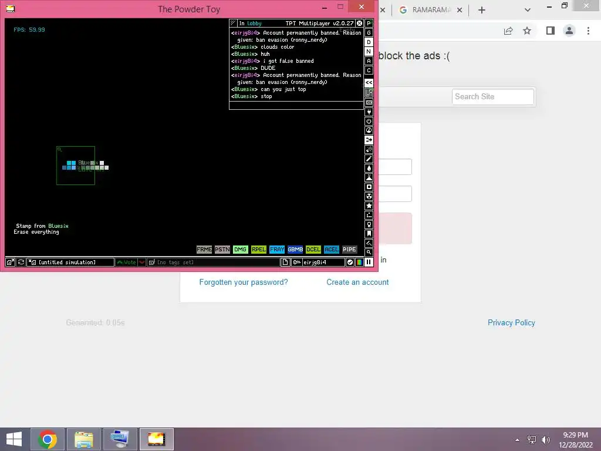Screen dimensions: 601x451
Task: Select the PIPE element
Action: 349,249
